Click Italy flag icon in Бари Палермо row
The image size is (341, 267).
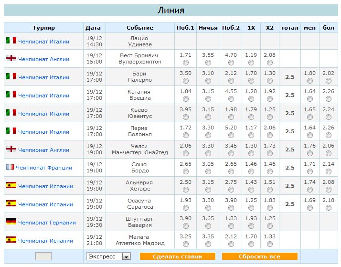11,76
